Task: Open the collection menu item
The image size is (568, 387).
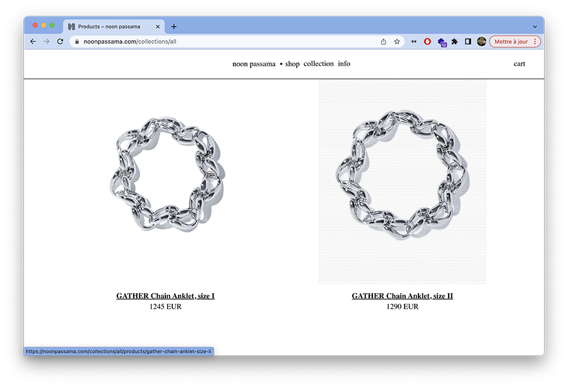Action: click(319, 64)
